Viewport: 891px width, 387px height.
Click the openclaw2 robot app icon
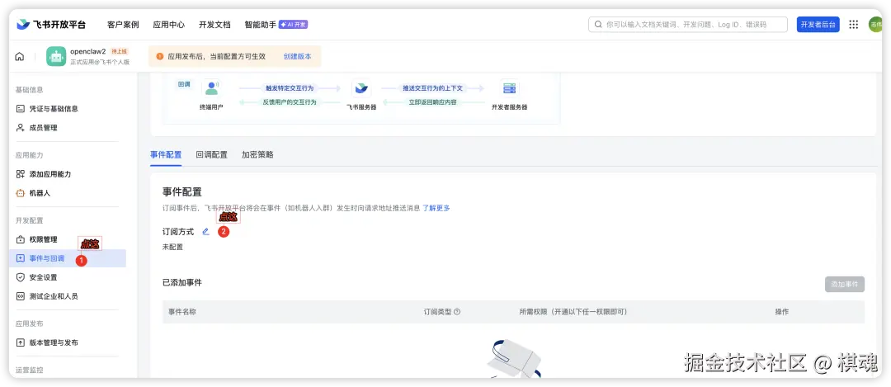coord(56,56)
